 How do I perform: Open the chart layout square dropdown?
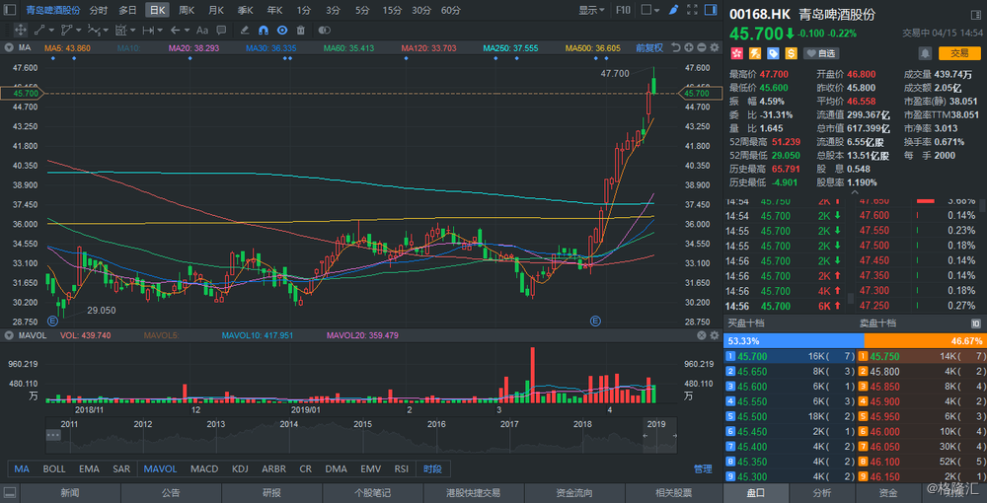coord(650,10)
